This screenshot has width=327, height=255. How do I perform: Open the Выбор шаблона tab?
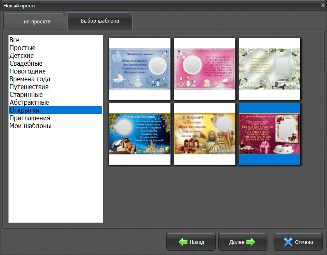tap(100, 21)
